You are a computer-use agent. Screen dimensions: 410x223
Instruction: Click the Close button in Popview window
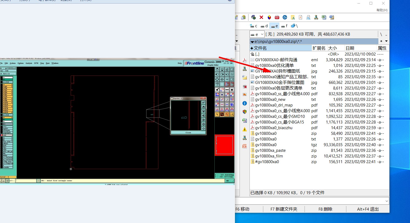click(x=188, y=133)
